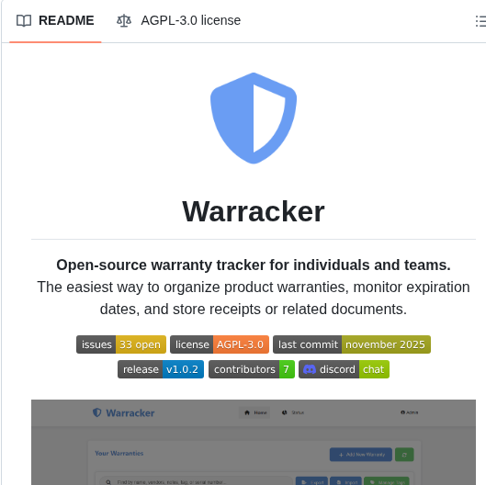Click the app screenshot preview image

pyautogui.click(x=254, y=442)
